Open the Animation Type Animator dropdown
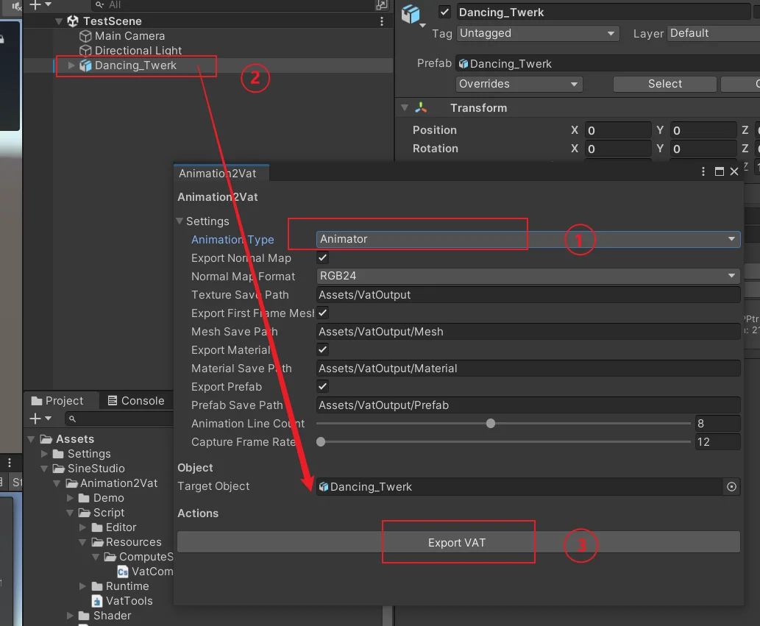Image resolution: width=760 pixels, height=626 pixels. [x=528, y=239]
